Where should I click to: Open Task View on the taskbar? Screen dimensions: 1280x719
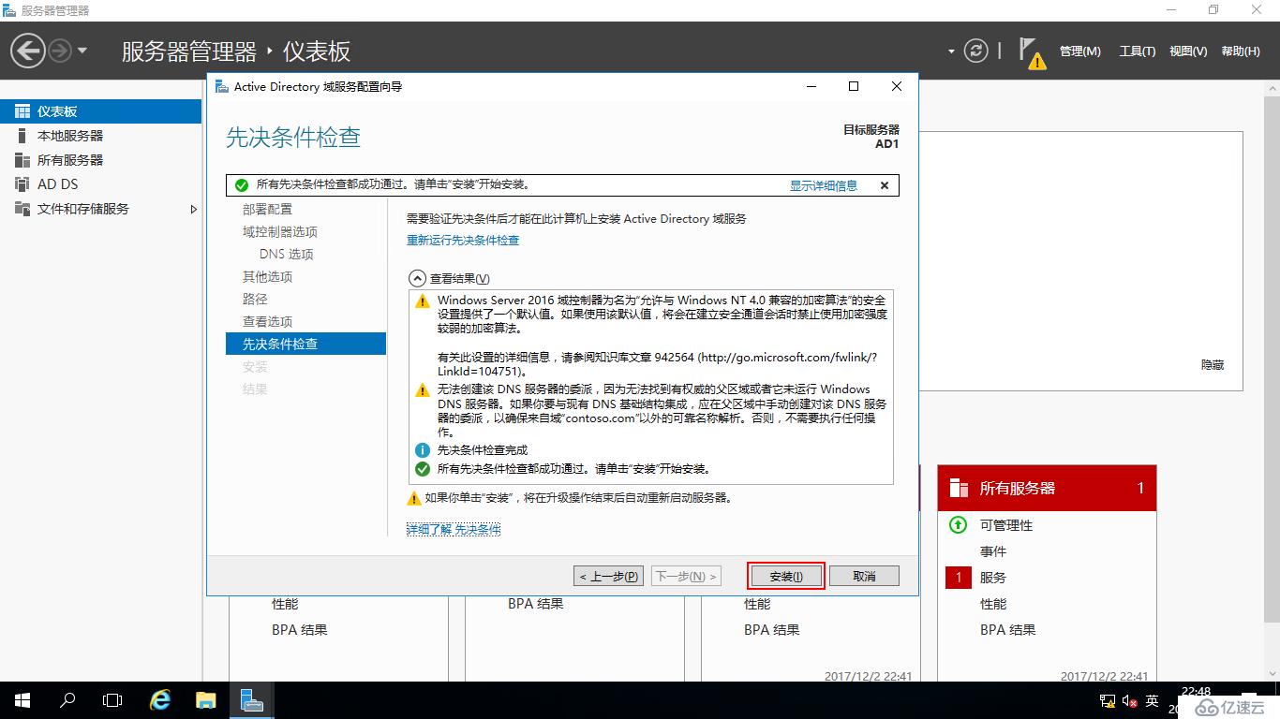pos(112,700)
